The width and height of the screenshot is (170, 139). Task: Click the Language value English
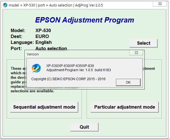(x=44, y=42)
